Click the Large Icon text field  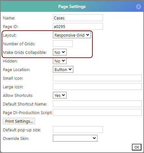[97, 87]
